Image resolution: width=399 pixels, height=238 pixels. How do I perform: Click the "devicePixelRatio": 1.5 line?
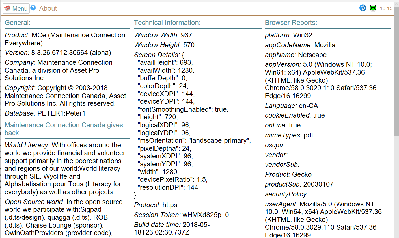click(172, 179)
